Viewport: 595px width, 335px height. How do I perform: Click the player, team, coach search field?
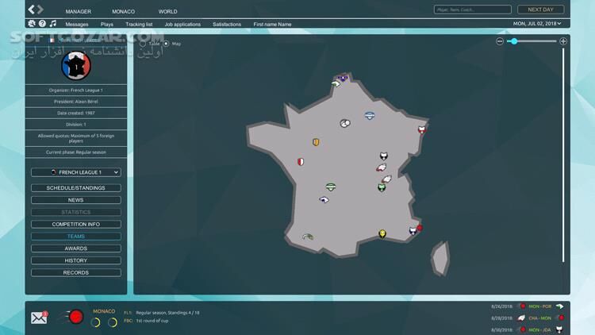pyautogui.click(x=472, y=10)
